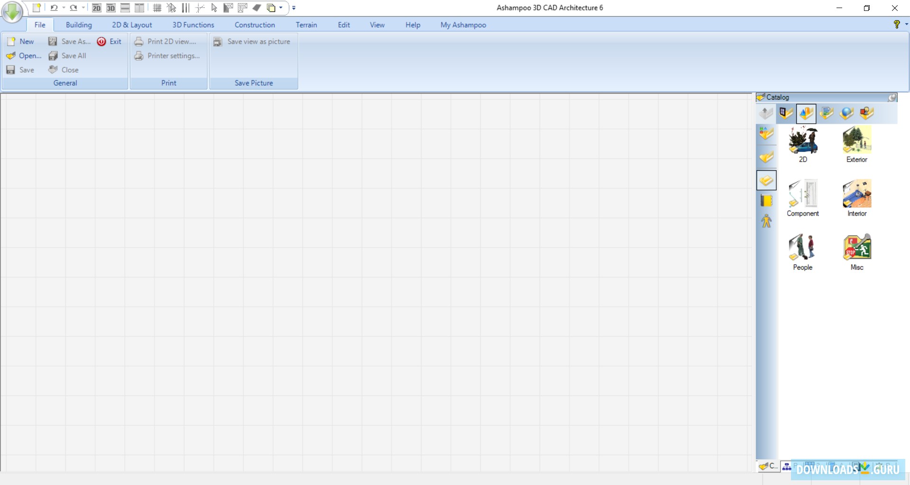Click the Redo icon
The height and width of the screenshot is (485, 910).
coord(74,8)
